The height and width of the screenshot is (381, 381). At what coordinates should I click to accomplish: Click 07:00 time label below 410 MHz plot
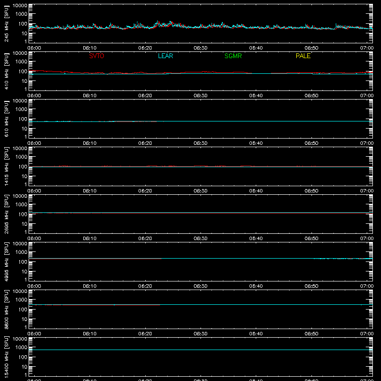pos(367,96)
